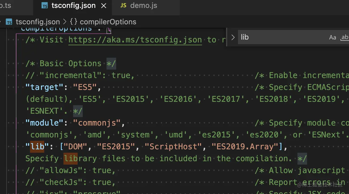Focus the find input containing "lib"
Screen dimensions: 349x194
pos(280,37)
